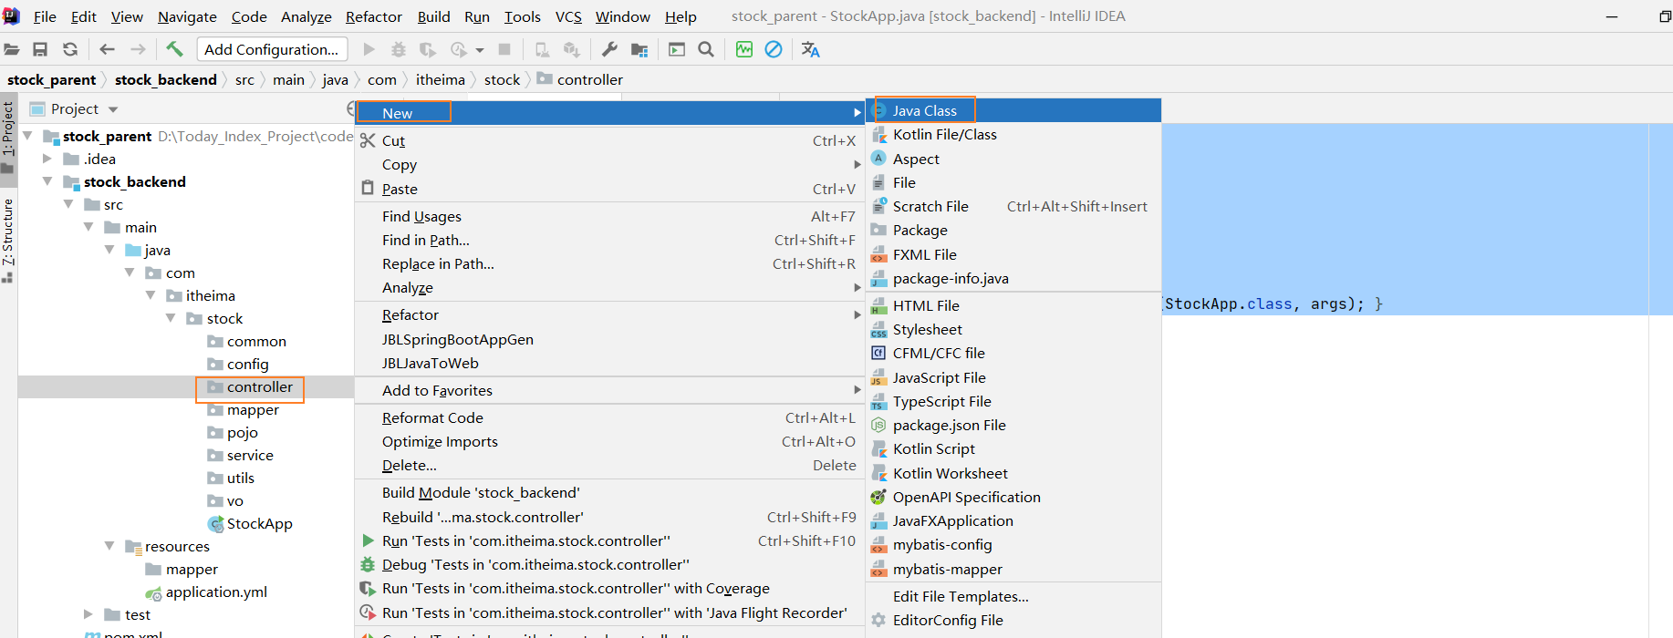
Task: Click the green monitor chart icon
Action: tap(744, 49)
